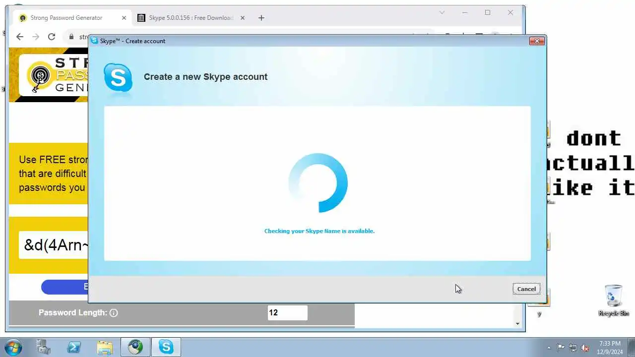
Task: Switch to Chrome via taskbar icon
Action: [135, 347]
